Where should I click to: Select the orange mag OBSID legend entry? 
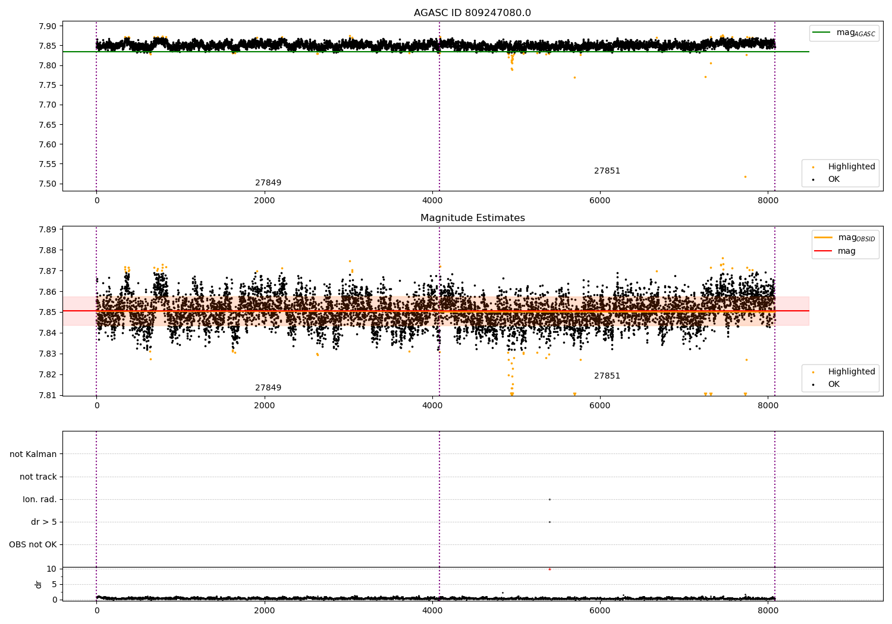844,238
